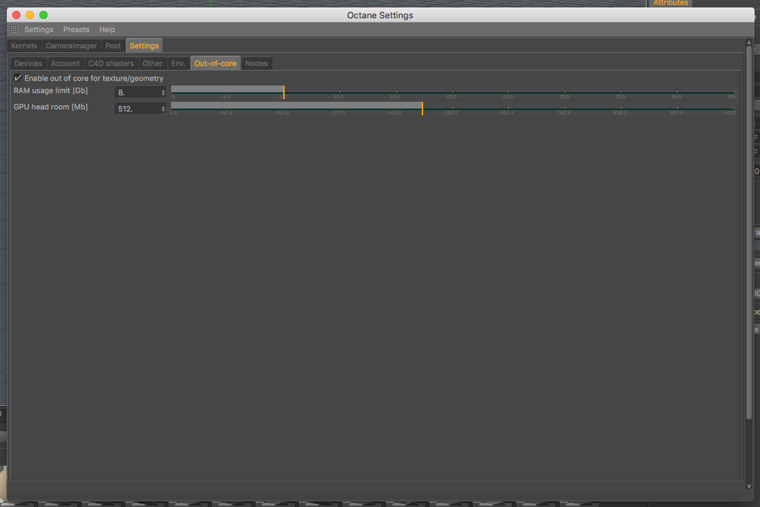Switch to the Post tab

pos(113,45)
